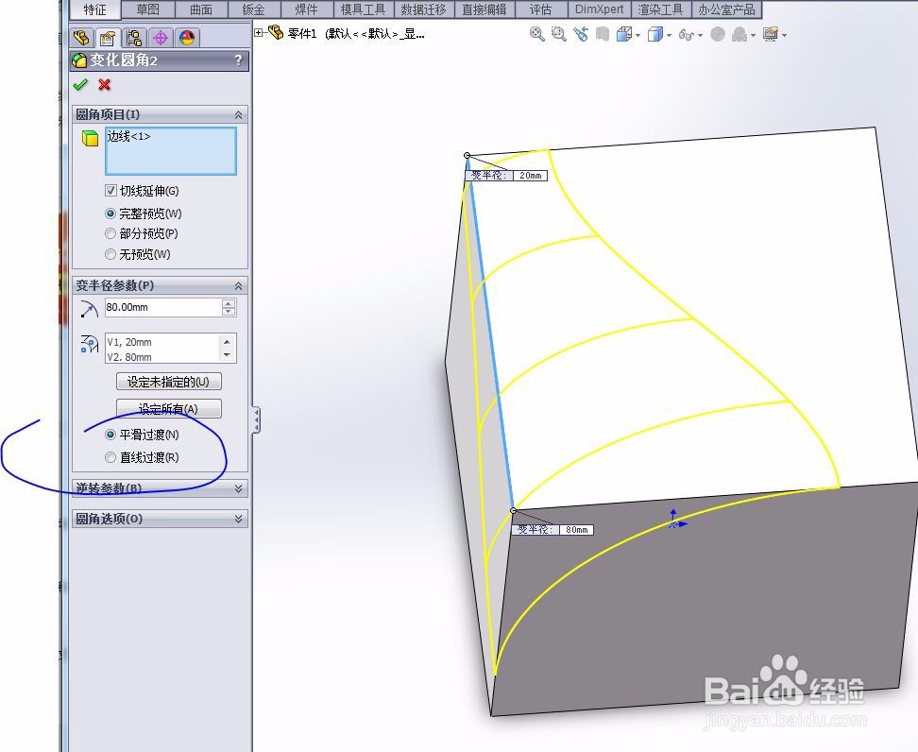Click the 80mm variable radius callout
918x752 pixels.
(552, 529)
